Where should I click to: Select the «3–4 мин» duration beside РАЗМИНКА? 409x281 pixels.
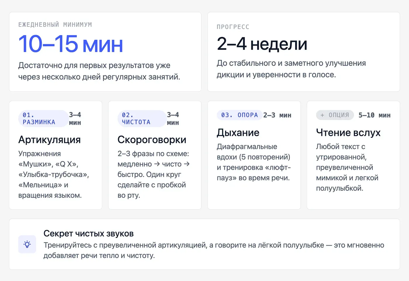(x=75, y=119)
